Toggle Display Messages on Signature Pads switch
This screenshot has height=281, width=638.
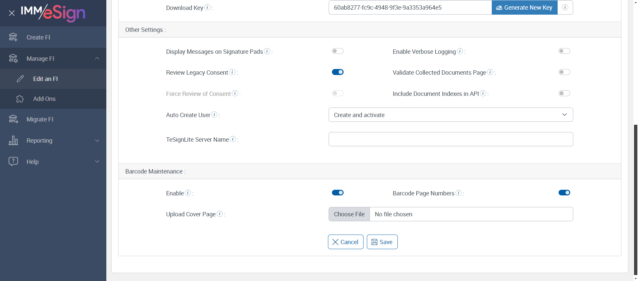[x=338, y=51]
